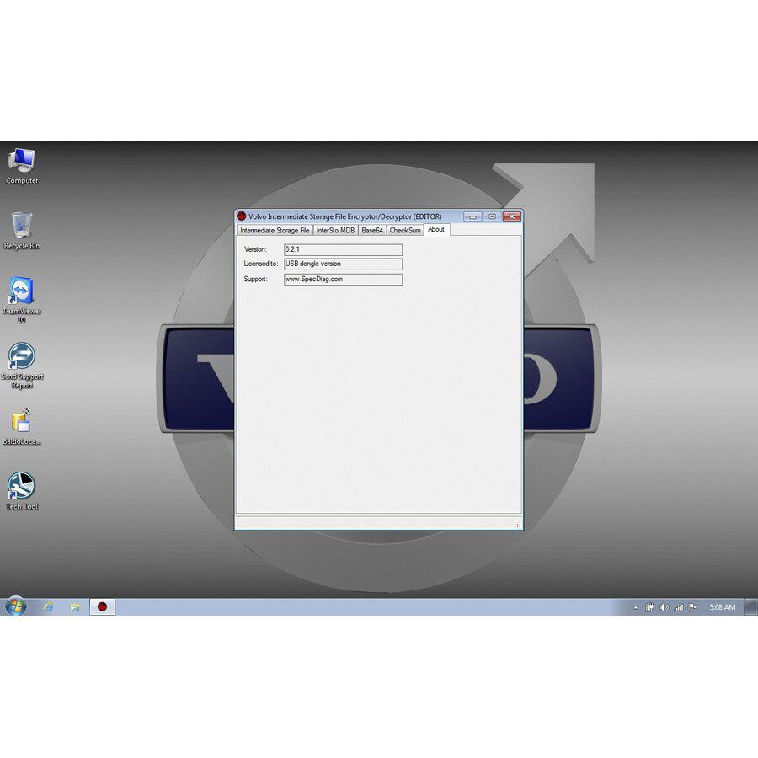Launch Internet Explorer from taskbar
Viewport: 758px width, 758px height.
click(x=48, y=606)
